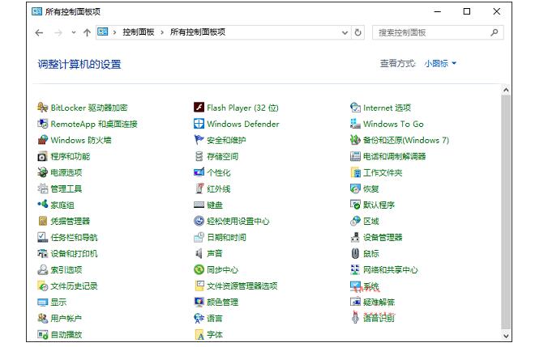Open the 自动播放 link
The height and width of the screenshot is (347, 548).
(x=66, y=334)
